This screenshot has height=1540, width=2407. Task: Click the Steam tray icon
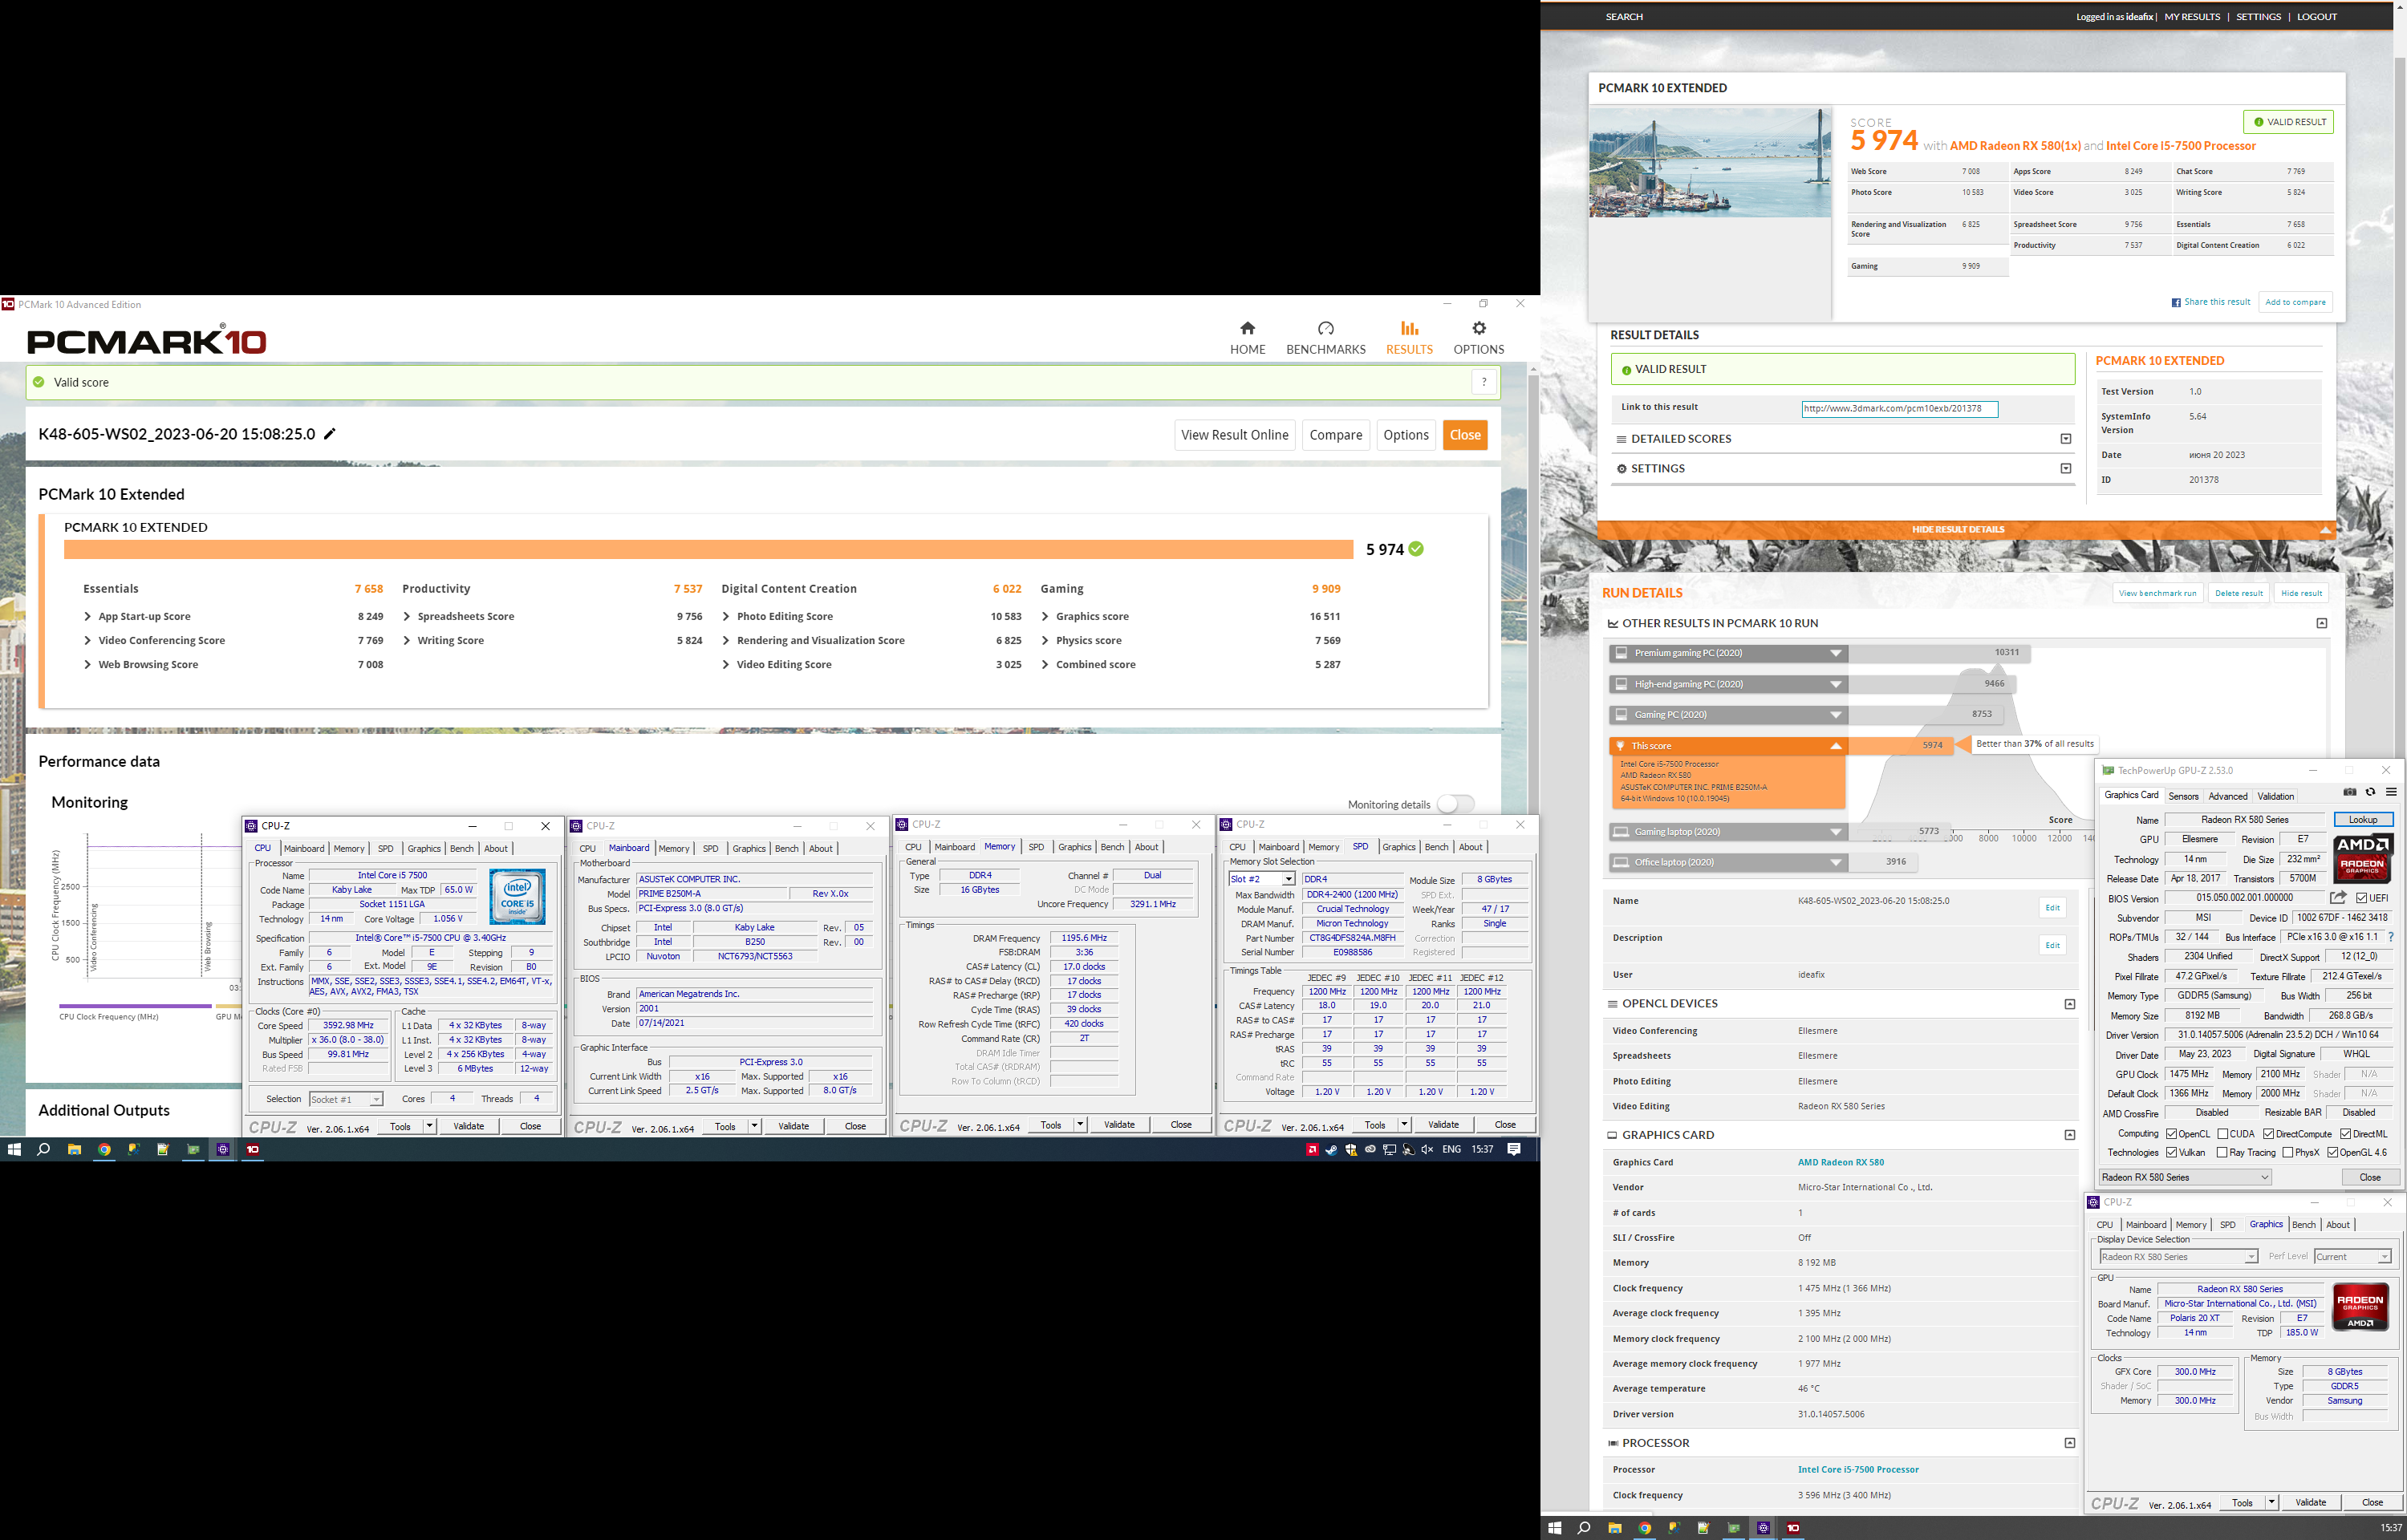pos(1331,1149)
